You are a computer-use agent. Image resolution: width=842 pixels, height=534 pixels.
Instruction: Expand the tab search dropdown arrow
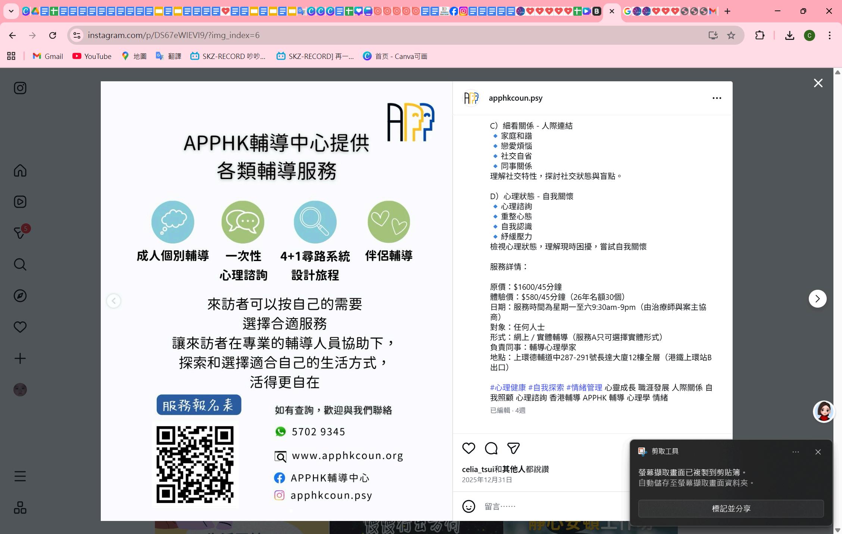pos(11,11)
